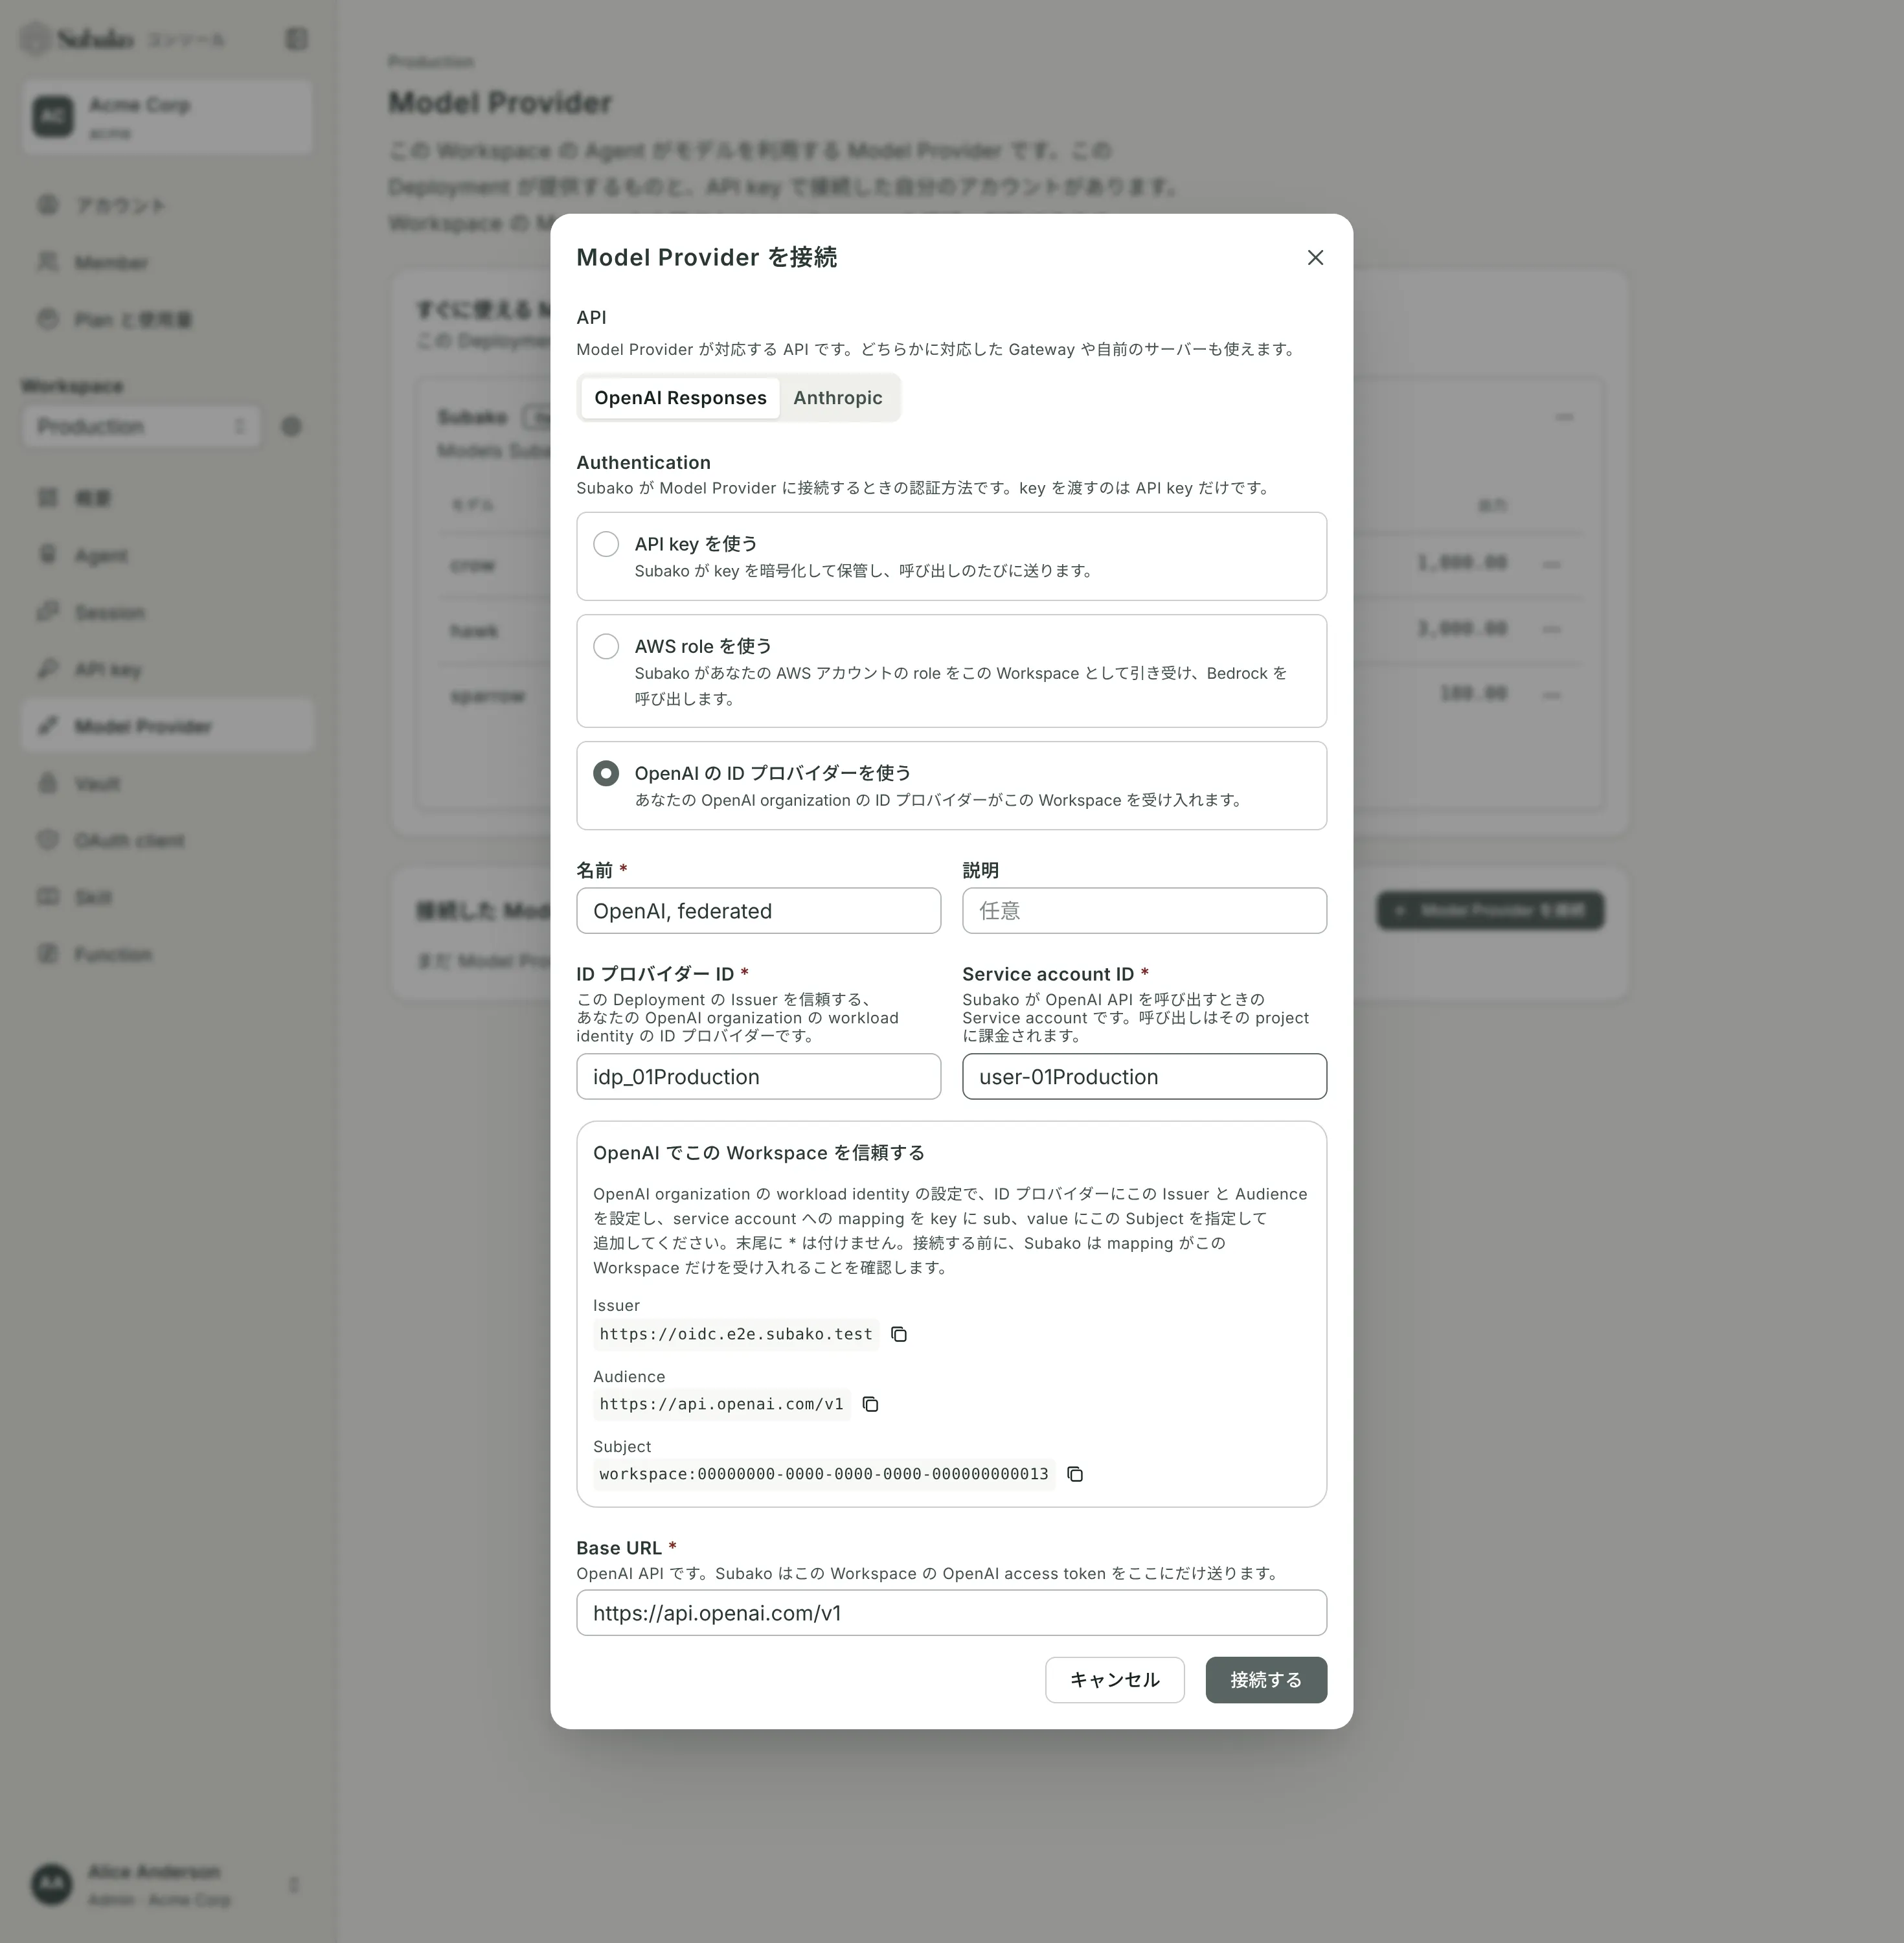Open the Plan と使用量 sidebar item
The height and width of the screenshot is (1943, 1904).
pos(167,319)
